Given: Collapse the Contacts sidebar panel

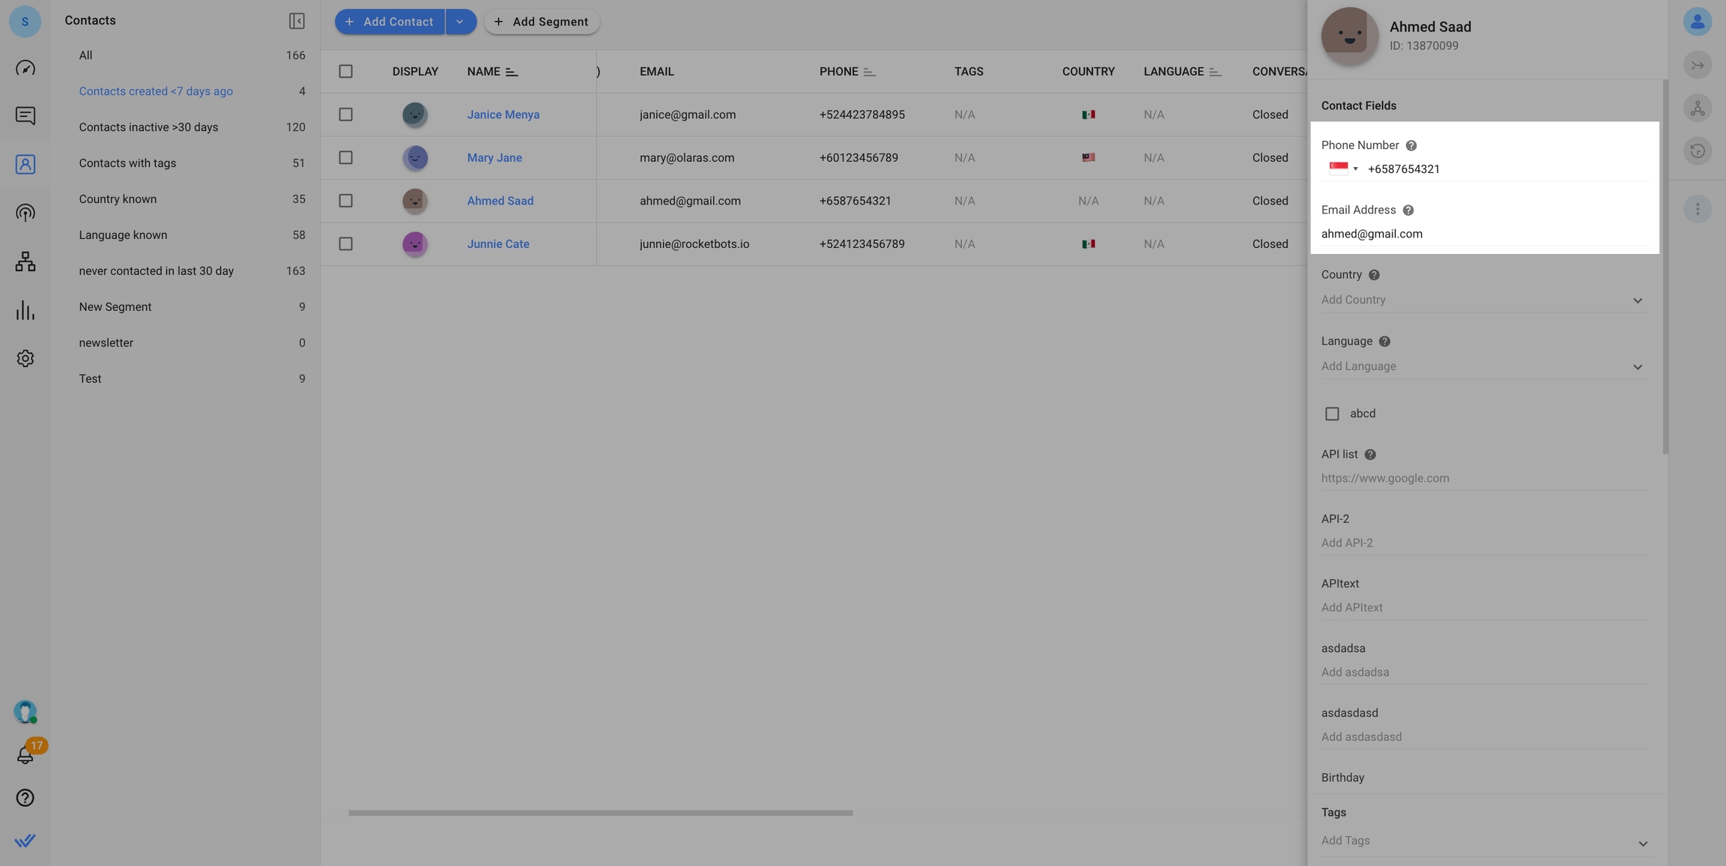Looking at the screenshot, I should point(297,21).
